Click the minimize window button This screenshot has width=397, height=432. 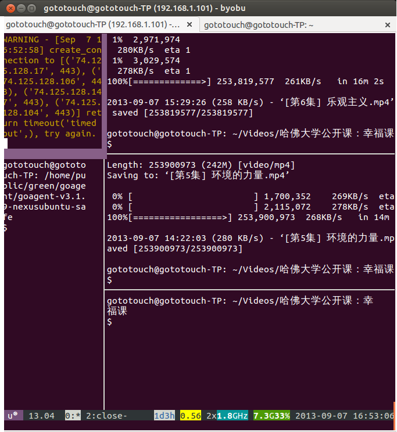pyautogui.click(x=22, y=8)
